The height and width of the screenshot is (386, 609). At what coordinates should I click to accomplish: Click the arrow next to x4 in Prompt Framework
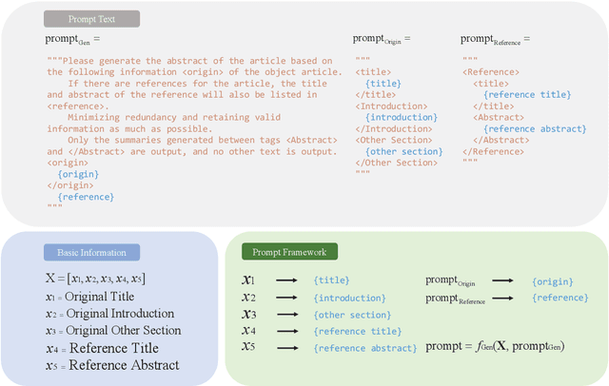pos(288,330)
